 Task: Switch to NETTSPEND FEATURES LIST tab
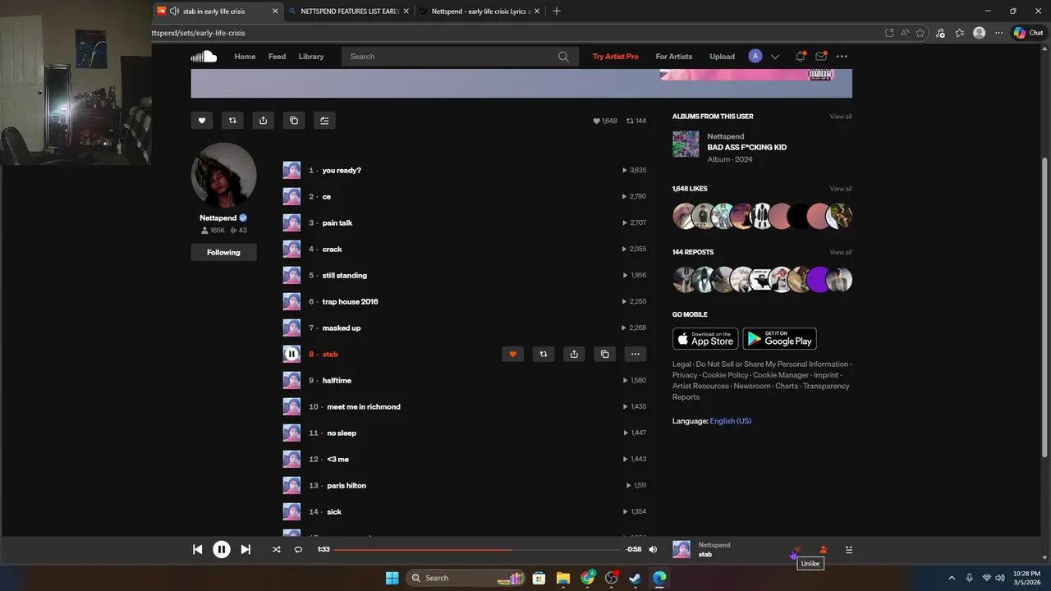[350, 11]
